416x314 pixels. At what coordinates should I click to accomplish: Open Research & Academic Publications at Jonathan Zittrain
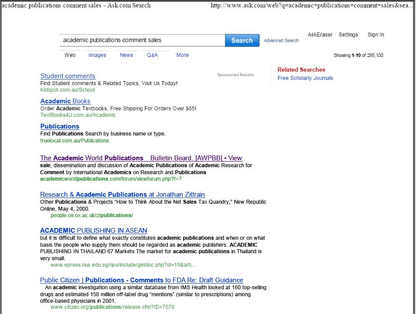pyautogui.click(x=122, y=195)
